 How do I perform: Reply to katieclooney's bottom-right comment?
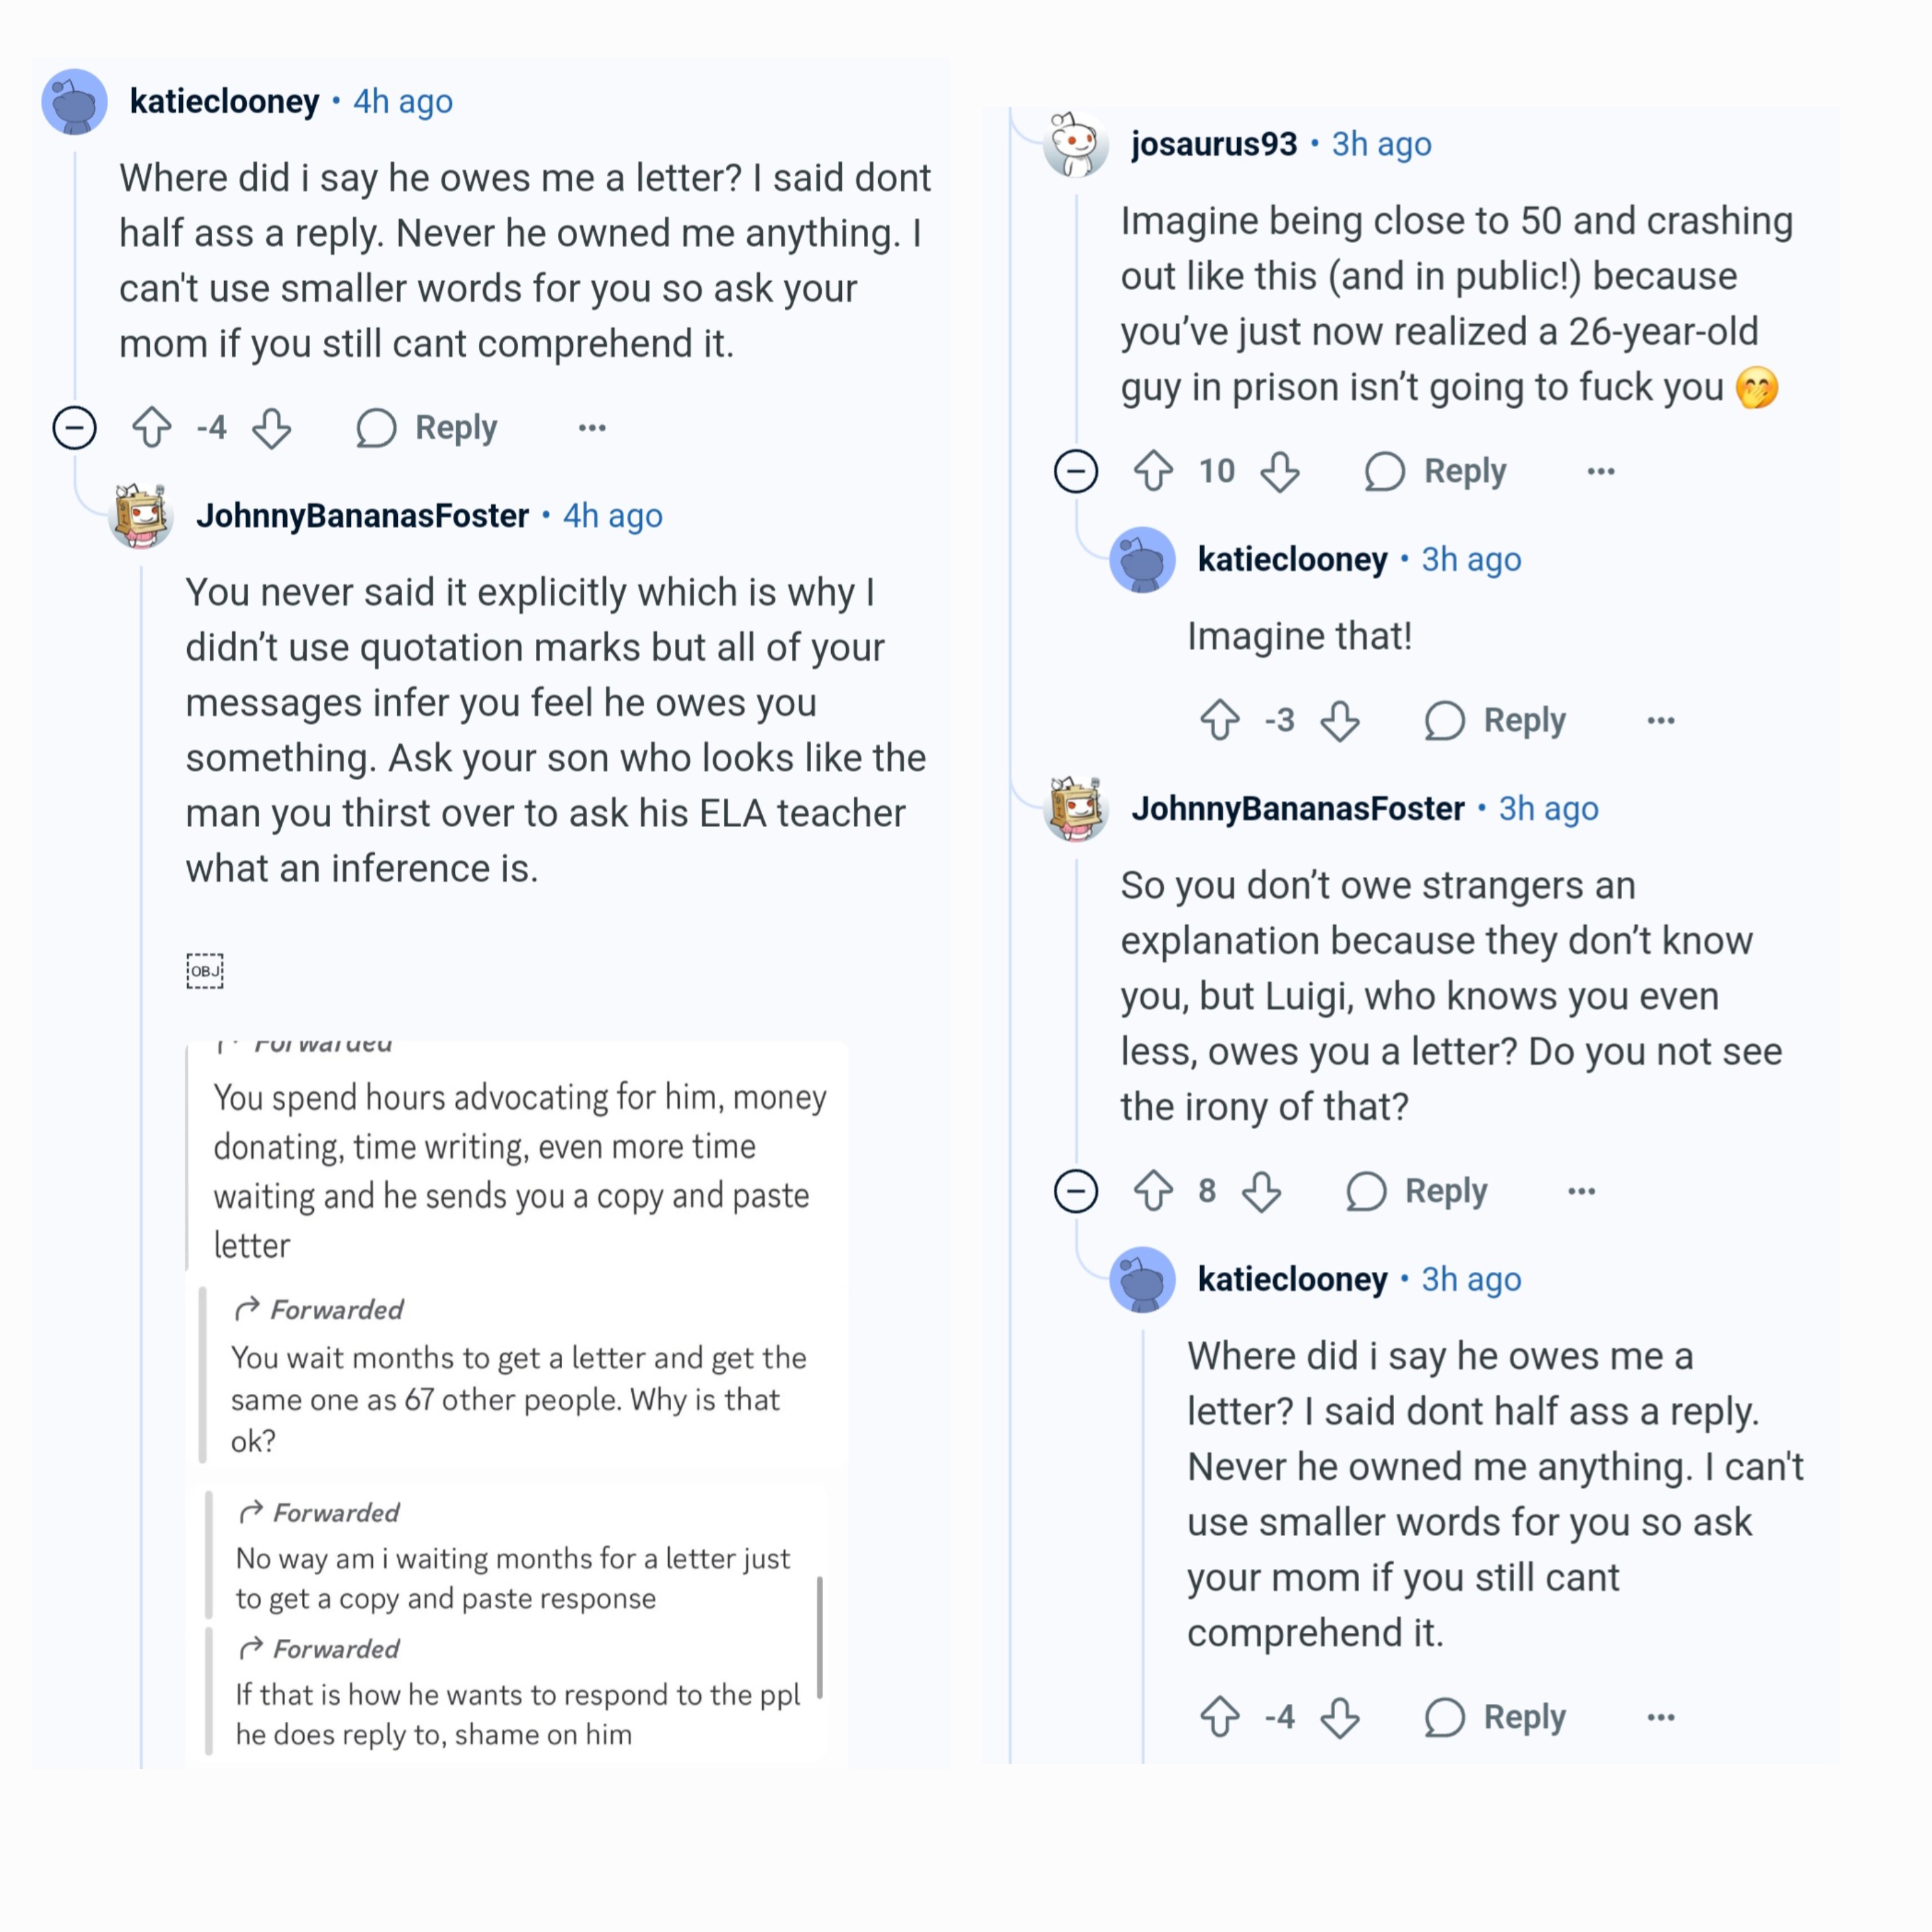[x=1495, y=1717]
